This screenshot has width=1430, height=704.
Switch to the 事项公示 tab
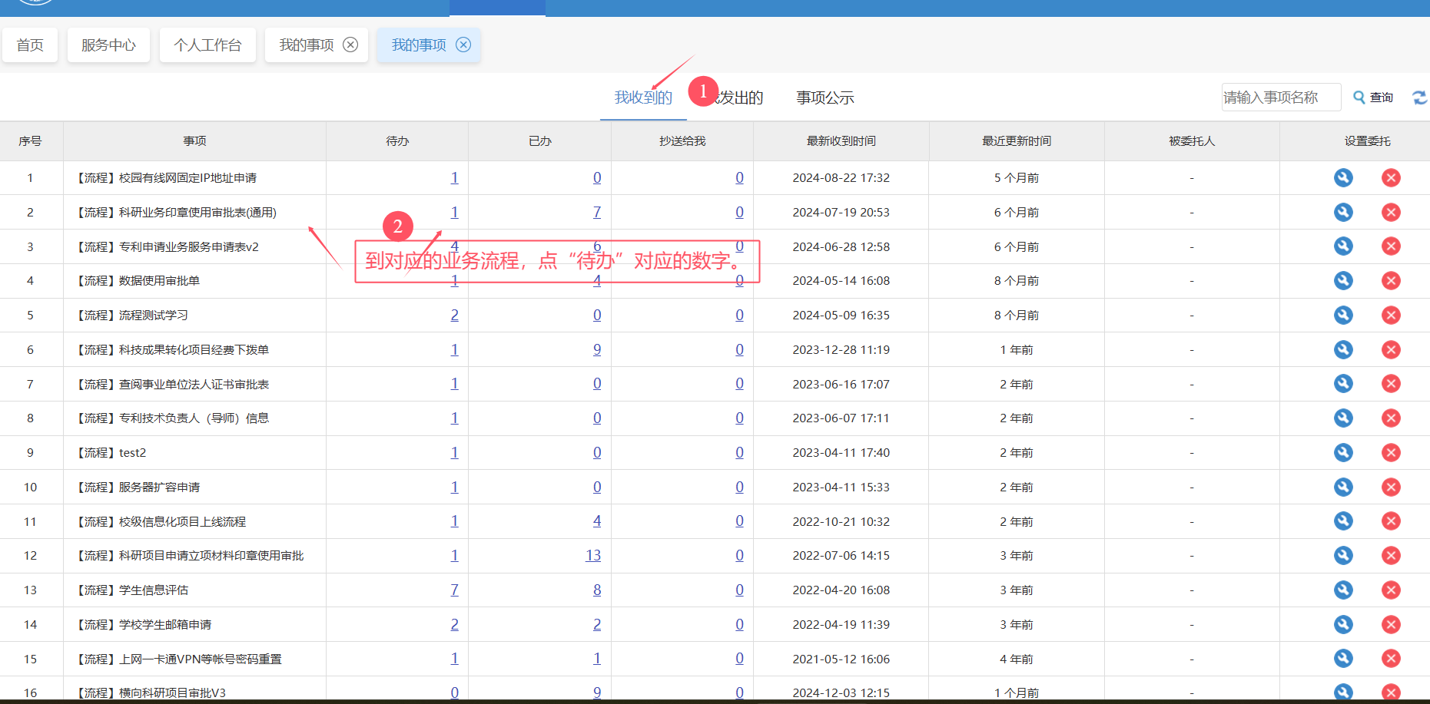pyautogui.click(x=824, y=98)
